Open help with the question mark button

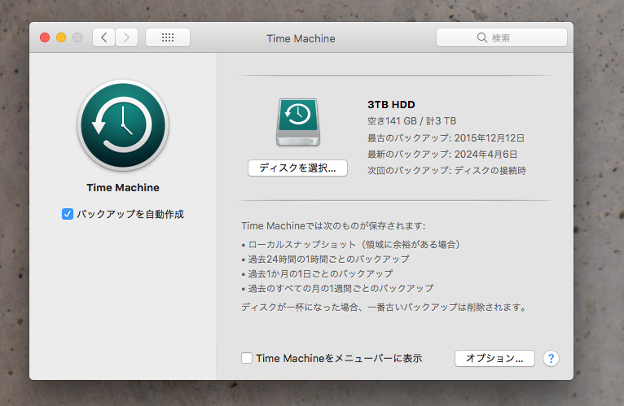point(551,358)
